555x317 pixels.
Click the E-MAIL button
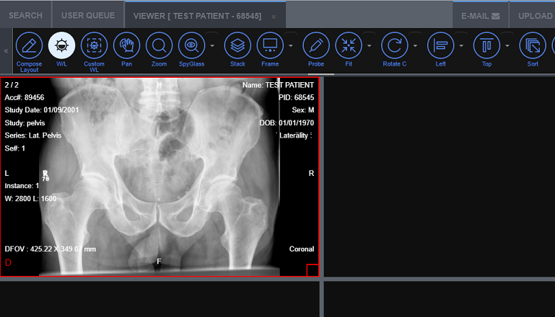(481, 15)
